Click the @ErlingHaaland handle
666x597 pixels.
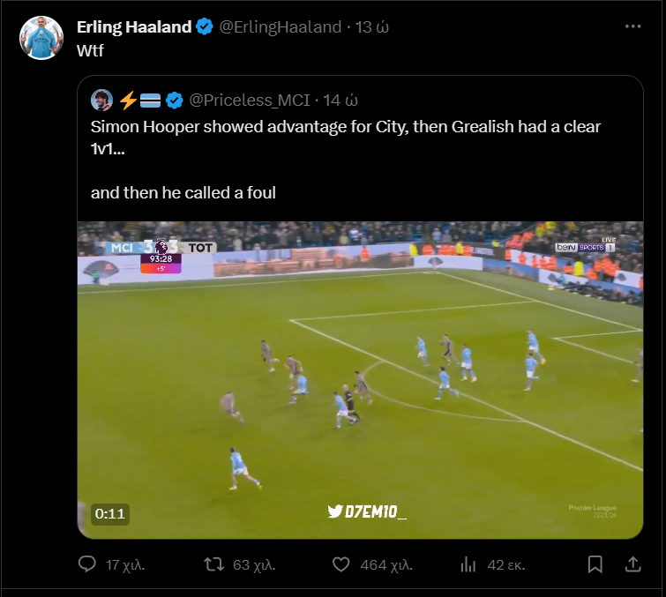[x=280, y=26]
